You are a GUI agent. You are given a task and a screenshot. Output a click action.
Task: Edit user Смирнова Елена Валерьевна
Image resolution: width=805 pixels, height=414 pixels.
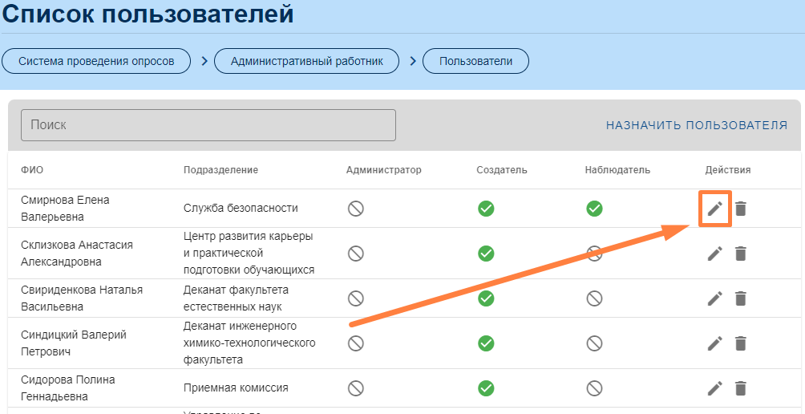(x=714, y=209)
